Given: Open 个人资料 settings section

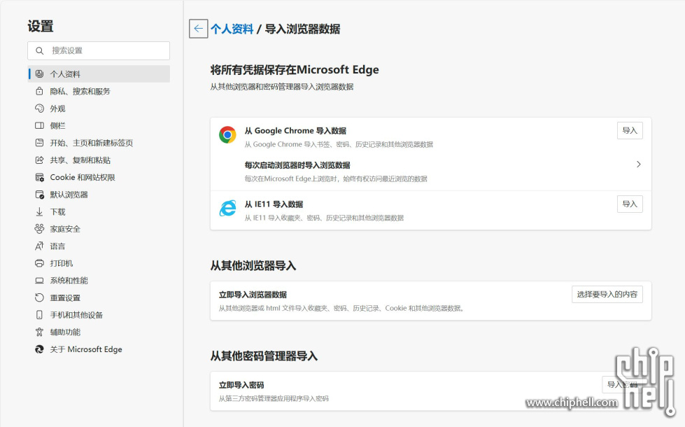Looking at the screenshot, I should (99, 74).
